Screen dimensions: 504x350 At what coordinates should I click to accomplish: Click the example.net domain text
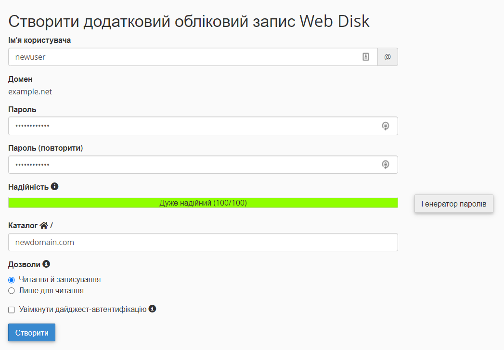click(30, 91)
